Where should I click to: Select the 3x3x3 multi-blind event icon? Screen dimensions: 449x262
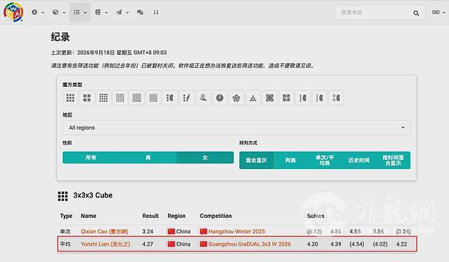pyautogui.click(x=336, y=98)
